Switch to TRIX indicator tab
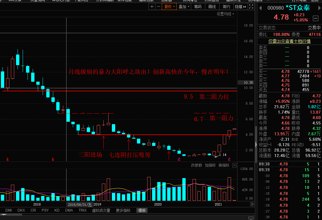Viewport: 322px width, 220px height. [83, 210]
